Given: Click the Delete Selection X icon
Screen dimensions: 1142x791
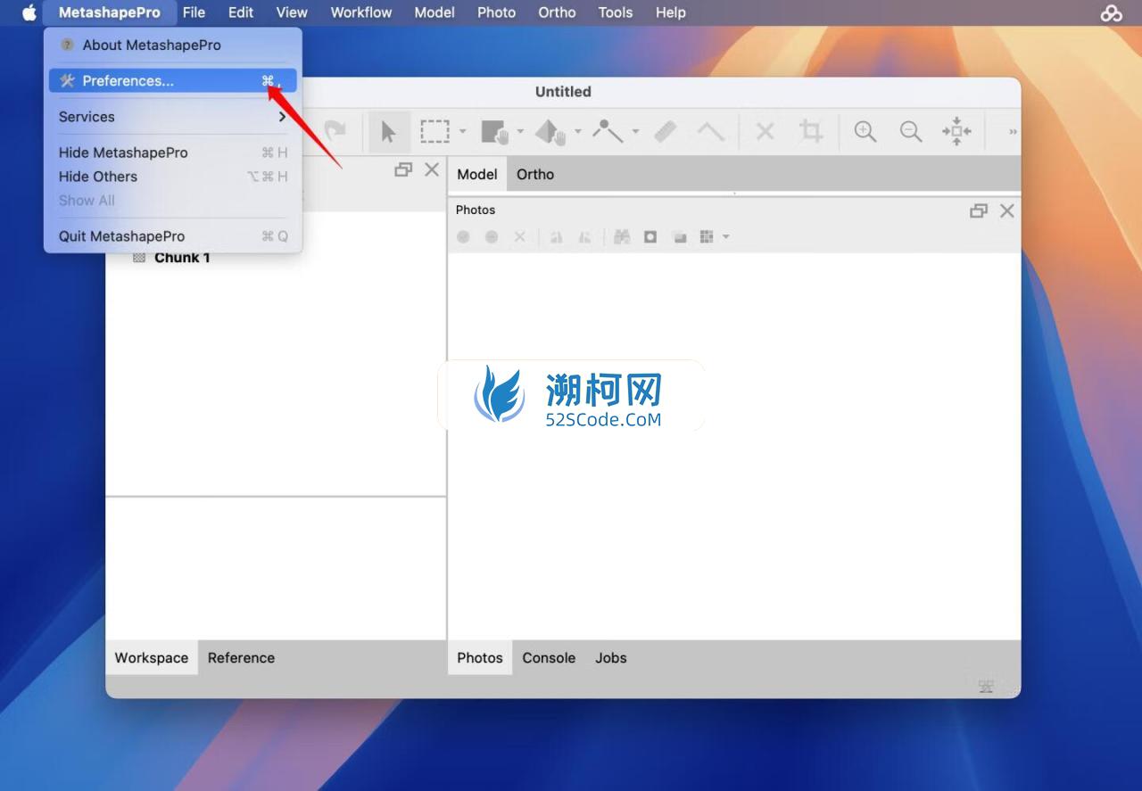Looking at the screenshot, I should pos(765,132).
